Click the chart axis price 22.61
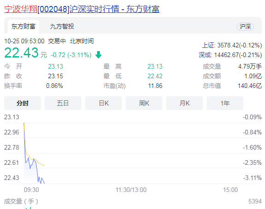The height and width of the screenshot is (209, 265). click(x=12, y=163)
